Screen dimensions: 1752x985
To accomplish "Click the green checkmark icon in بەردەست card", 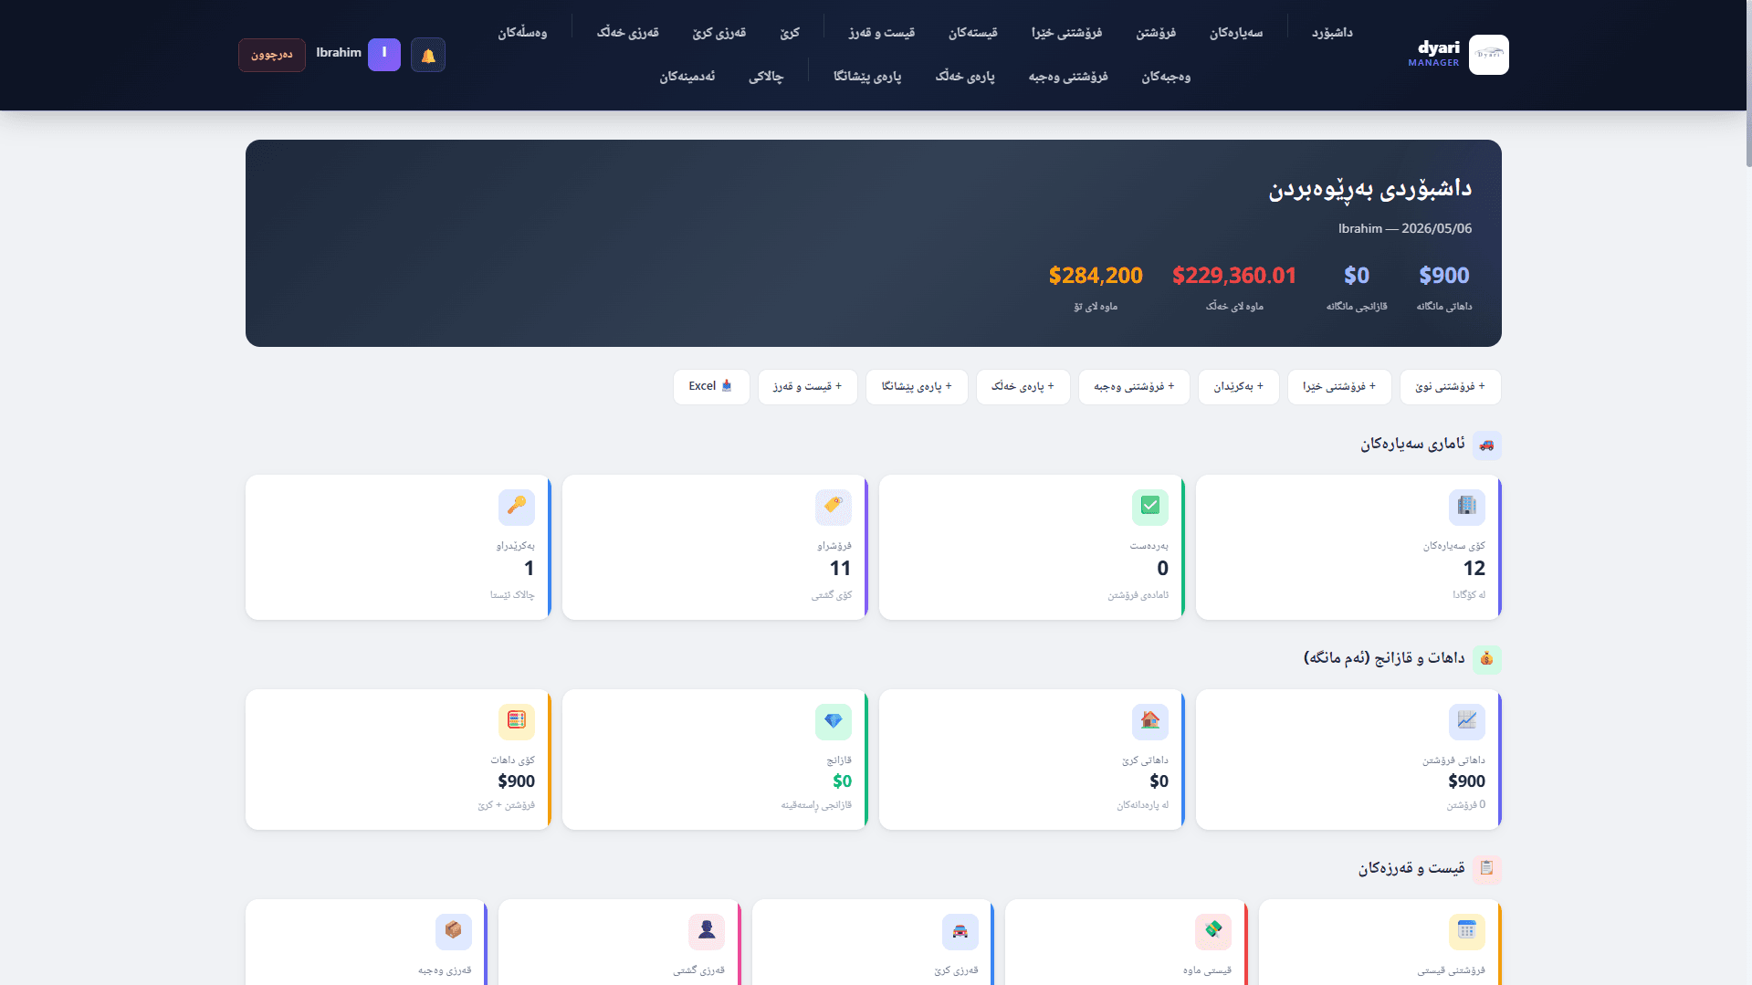I will pyautogui.click(x=1150, y=507).
